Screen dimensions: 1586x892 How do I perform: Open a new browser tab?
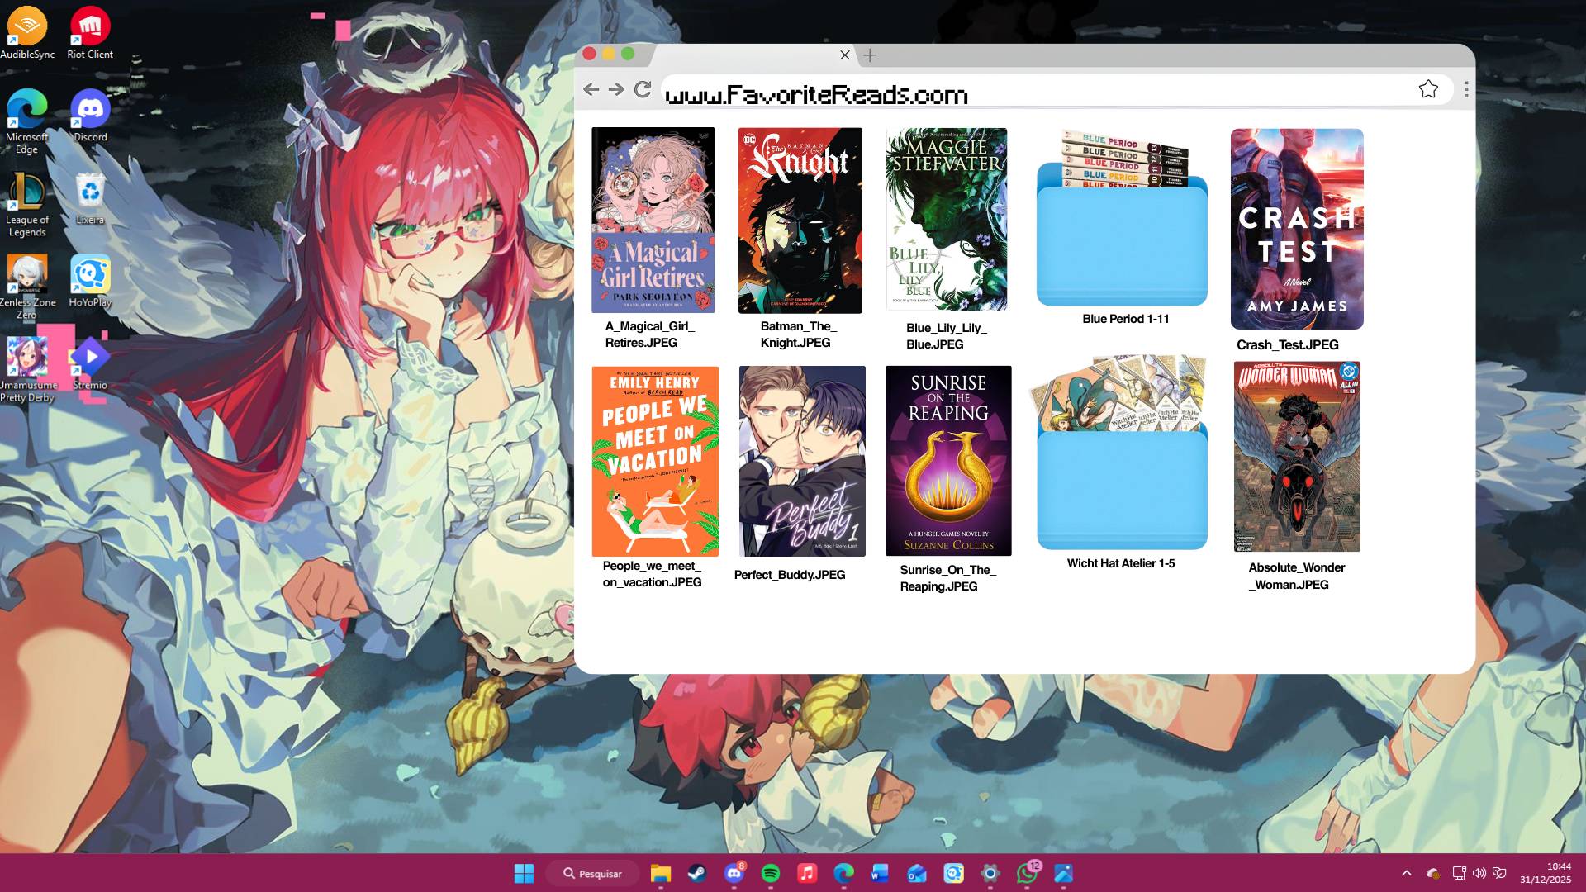870,55
